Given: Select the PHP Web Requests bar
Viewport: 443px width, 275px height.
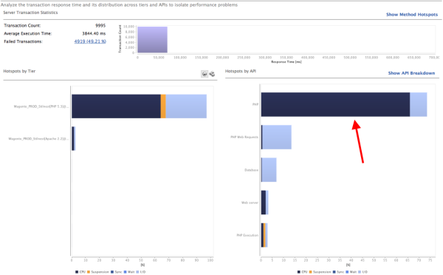Looking at the screenshot, I should point(276,137).
